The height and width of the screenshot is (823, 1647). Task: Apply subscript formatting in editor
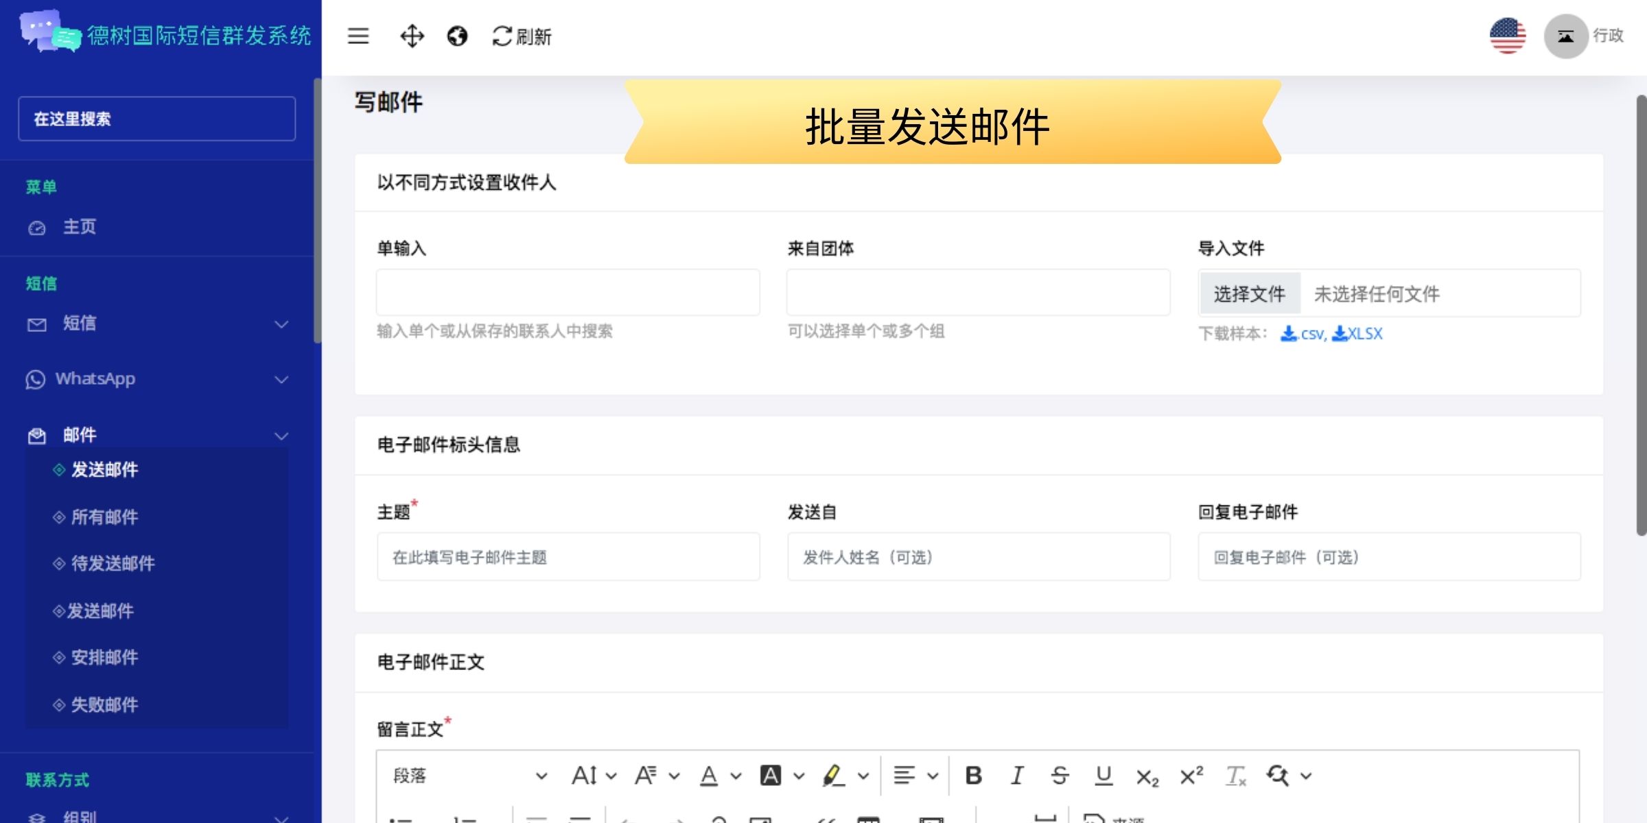point(1147,776)
